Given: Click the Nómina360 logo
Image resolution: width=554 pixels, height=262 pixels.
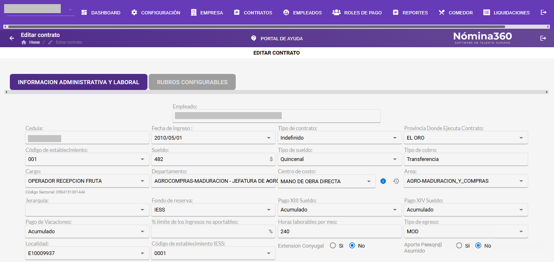Looking at the screenshot, I should point(483,38).
